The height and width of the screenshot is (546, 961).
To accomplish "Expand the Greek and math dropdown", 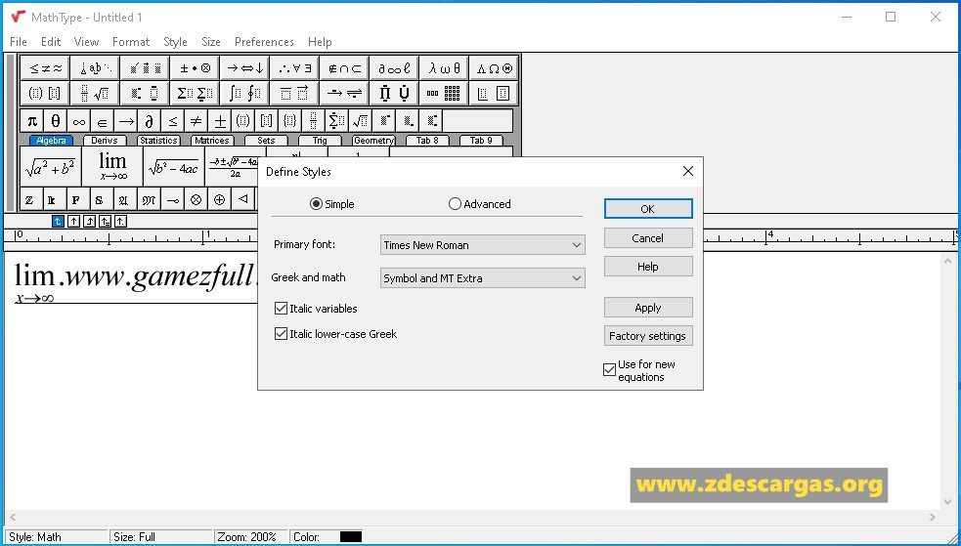I will click(x=576, y=278).
